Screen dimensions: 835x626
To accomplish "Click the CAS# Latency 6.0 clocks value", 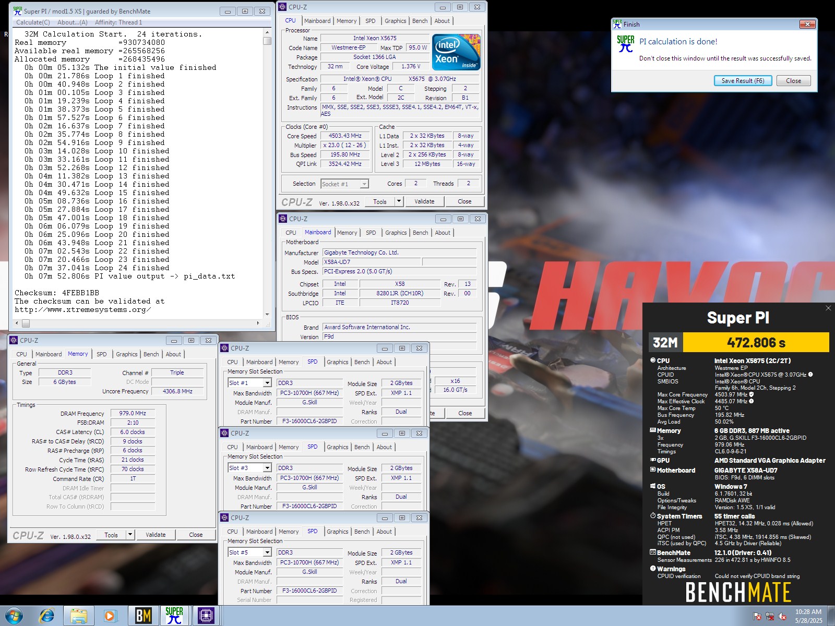I will point(133,432).
